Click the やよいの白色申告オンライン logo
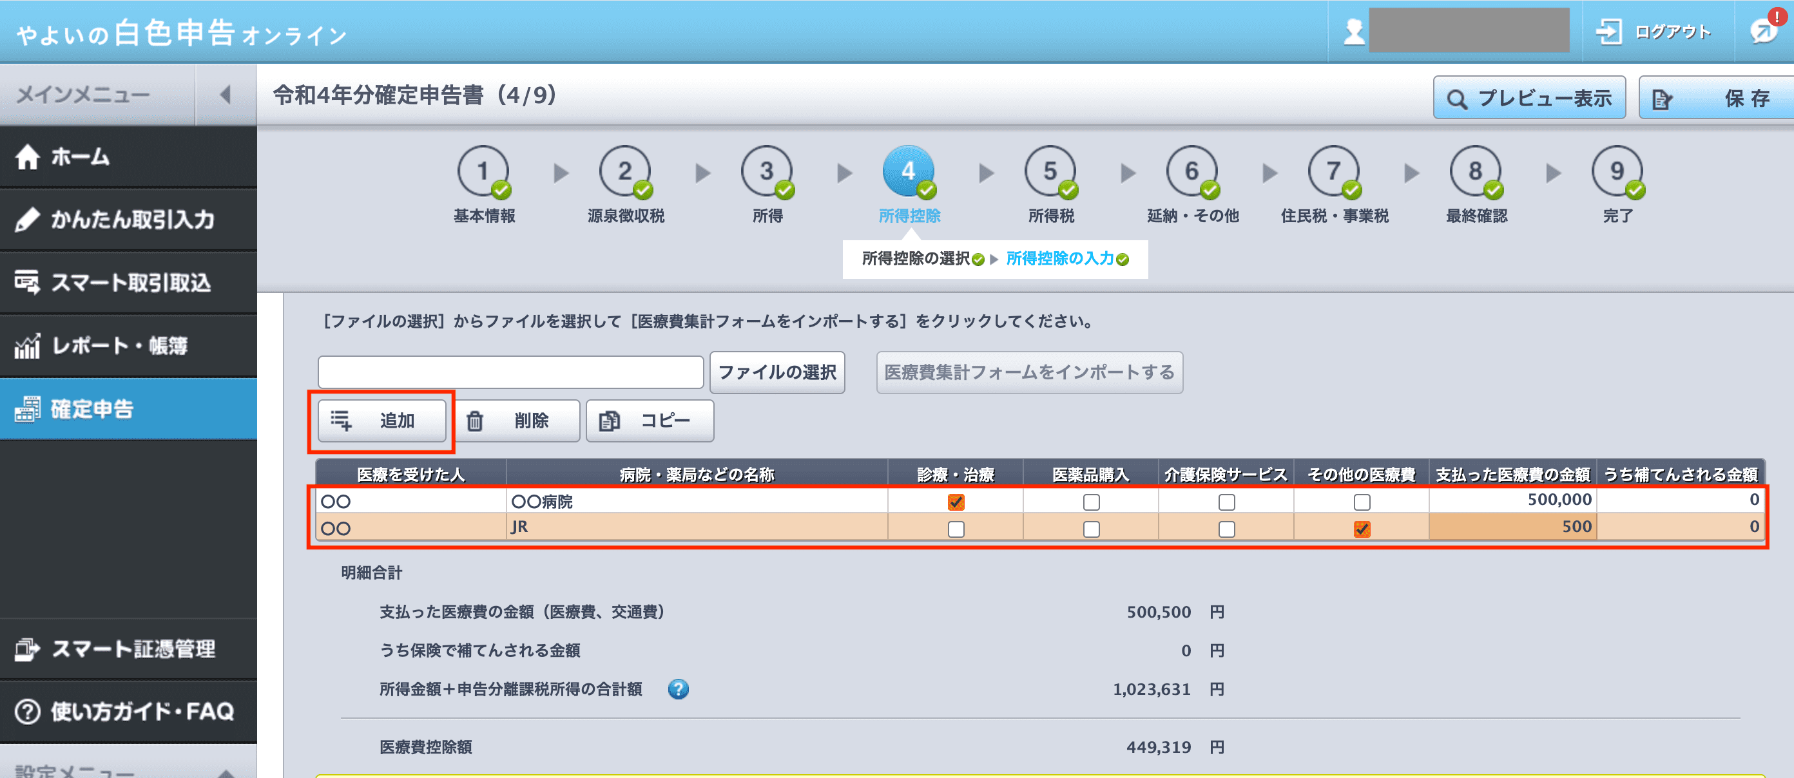Image resolution: width=1794 pixels, height=778 pixels. point(181,33)
